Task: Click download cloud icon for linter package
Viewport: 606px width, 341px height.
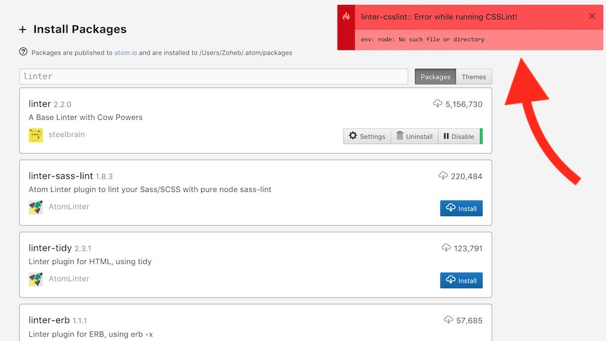Action: point(438,104)
